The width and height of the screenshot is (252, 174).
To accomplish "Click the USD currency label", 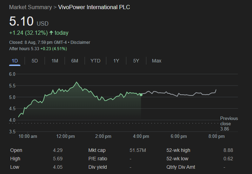I will [x=42, y=24].
